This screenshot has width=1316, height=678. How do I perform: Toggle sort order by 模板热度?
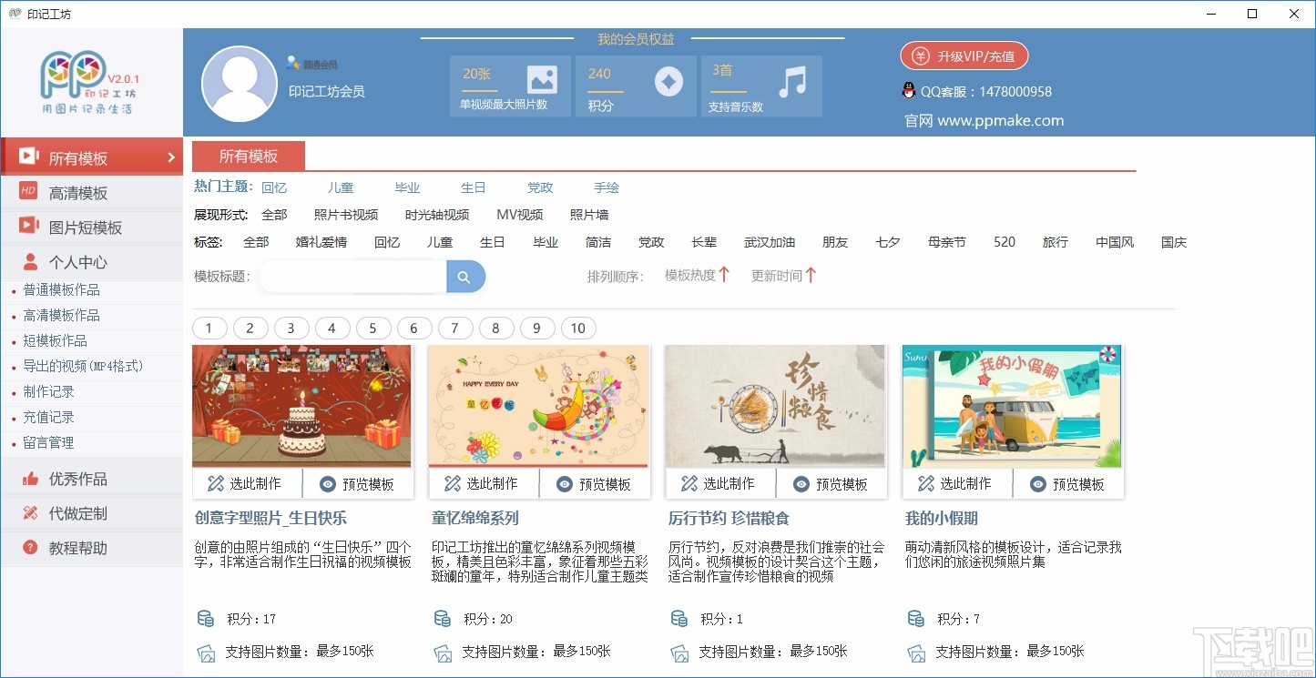[695, 275]
